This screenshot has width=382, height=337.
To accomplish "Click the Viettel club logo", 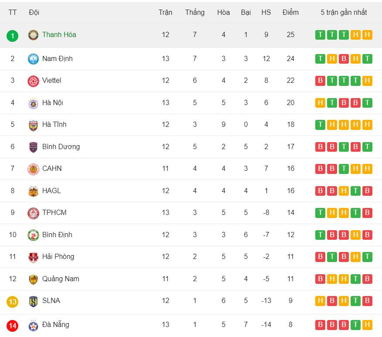I will point(33,81).
